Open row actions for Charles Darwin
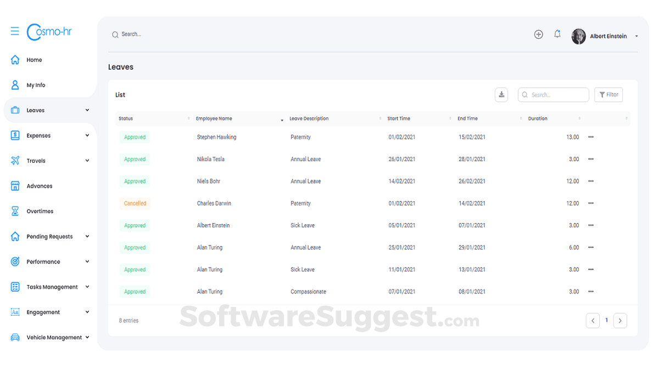This screenshot has height=370, width=659. 591,203
